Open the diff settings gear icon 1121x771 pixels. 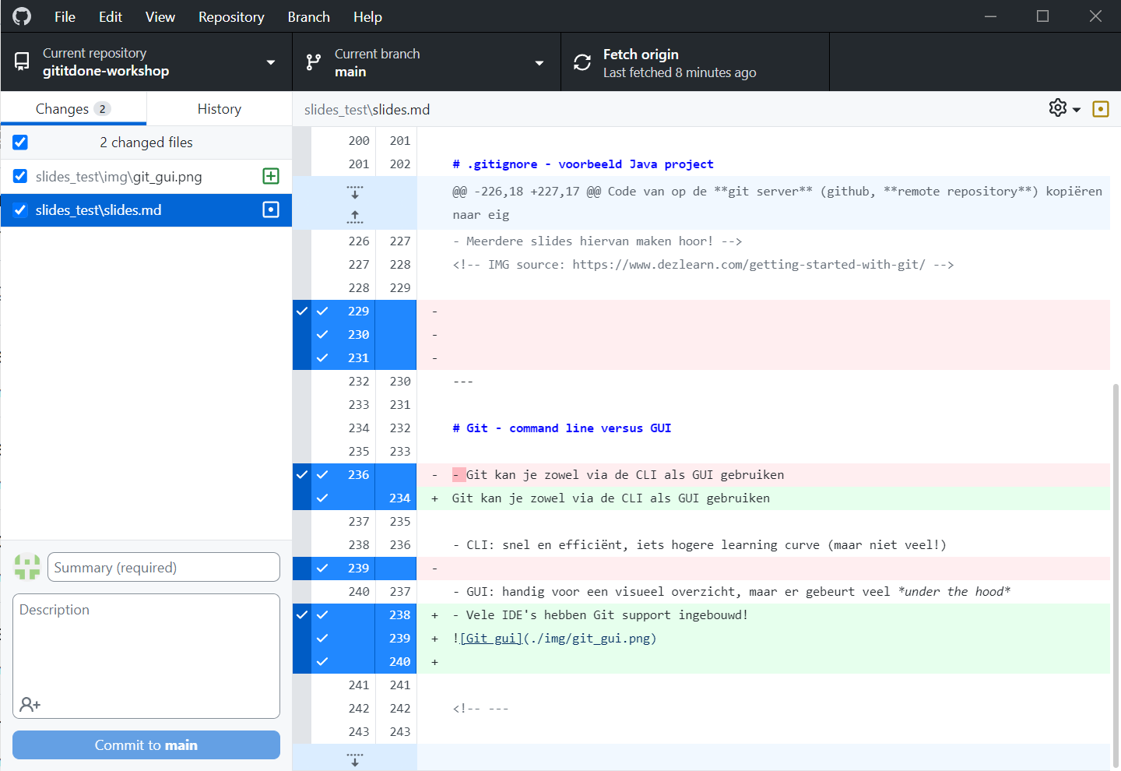(x=1057, y=108)
